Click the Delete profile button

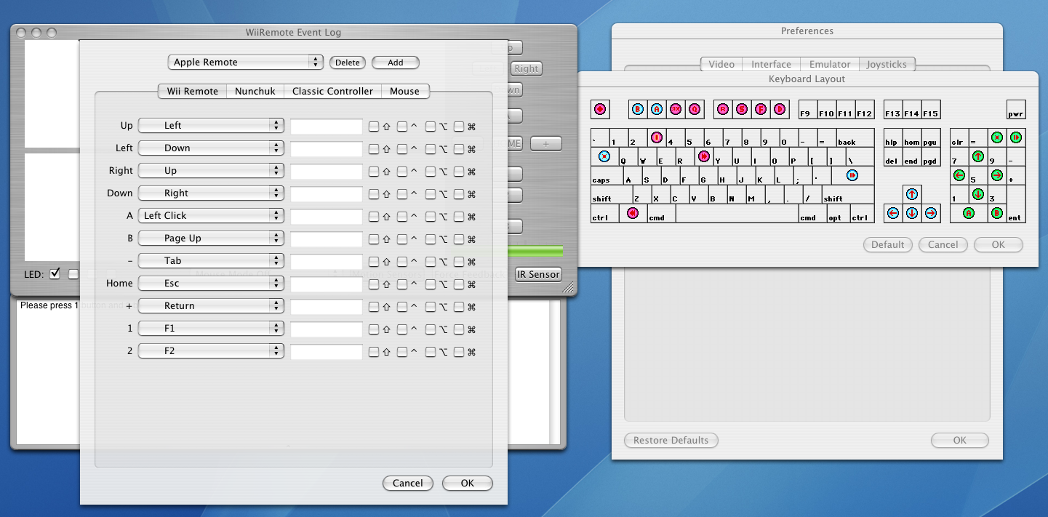coord(348,63)
